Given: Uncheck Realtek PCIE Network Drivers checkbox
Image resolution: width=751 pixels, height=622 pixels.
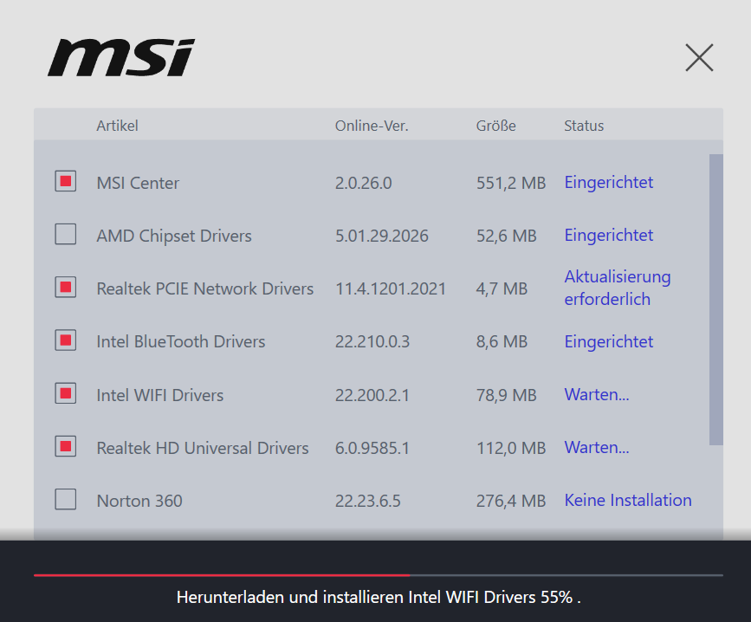Looking at the screenshot, I should tap(66, 288).
